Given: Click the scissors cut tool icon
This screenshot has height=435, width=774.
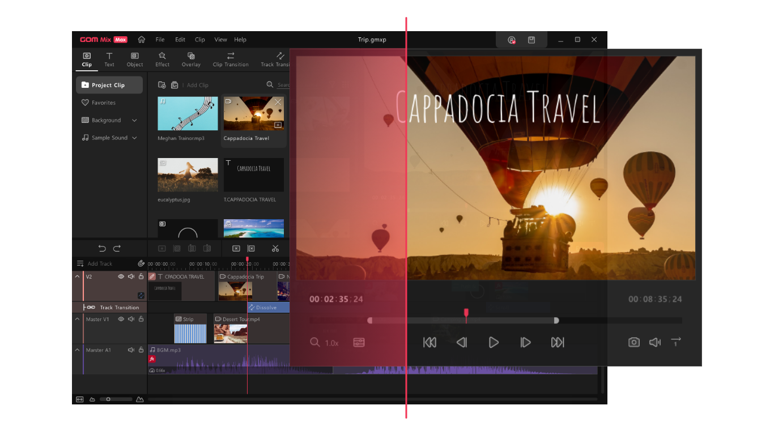Looking at the screenshot, I should (x=275, y=248).
